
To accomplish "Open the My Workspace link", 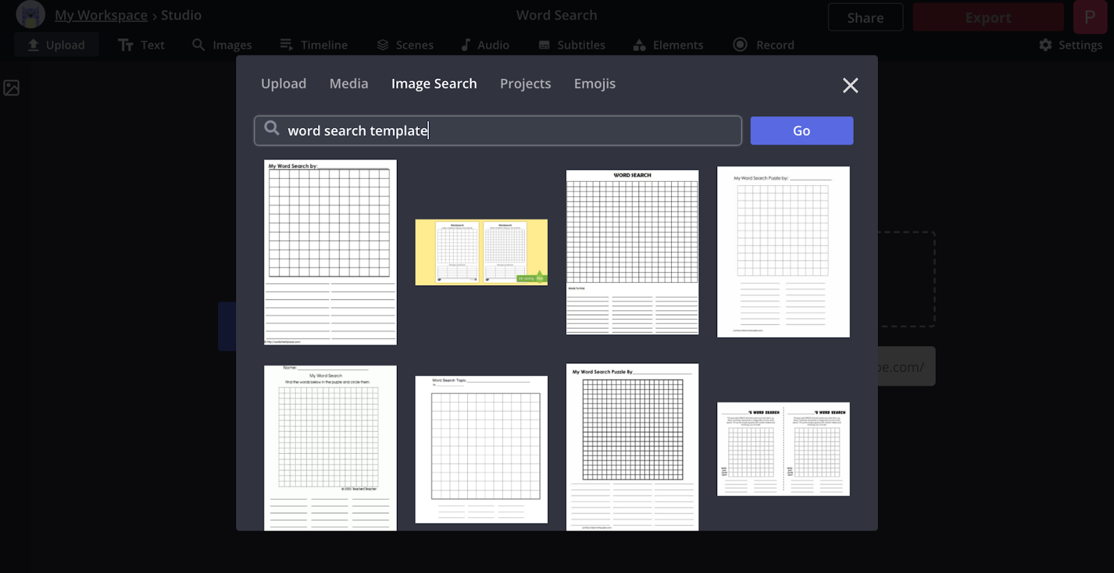I will tap(101, 15).
